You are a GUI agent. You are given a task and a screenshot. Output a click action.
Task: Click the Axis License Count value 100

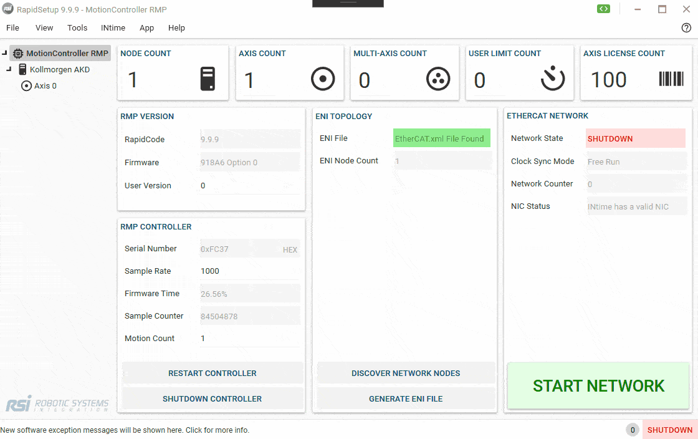click(x=608, y=80)
